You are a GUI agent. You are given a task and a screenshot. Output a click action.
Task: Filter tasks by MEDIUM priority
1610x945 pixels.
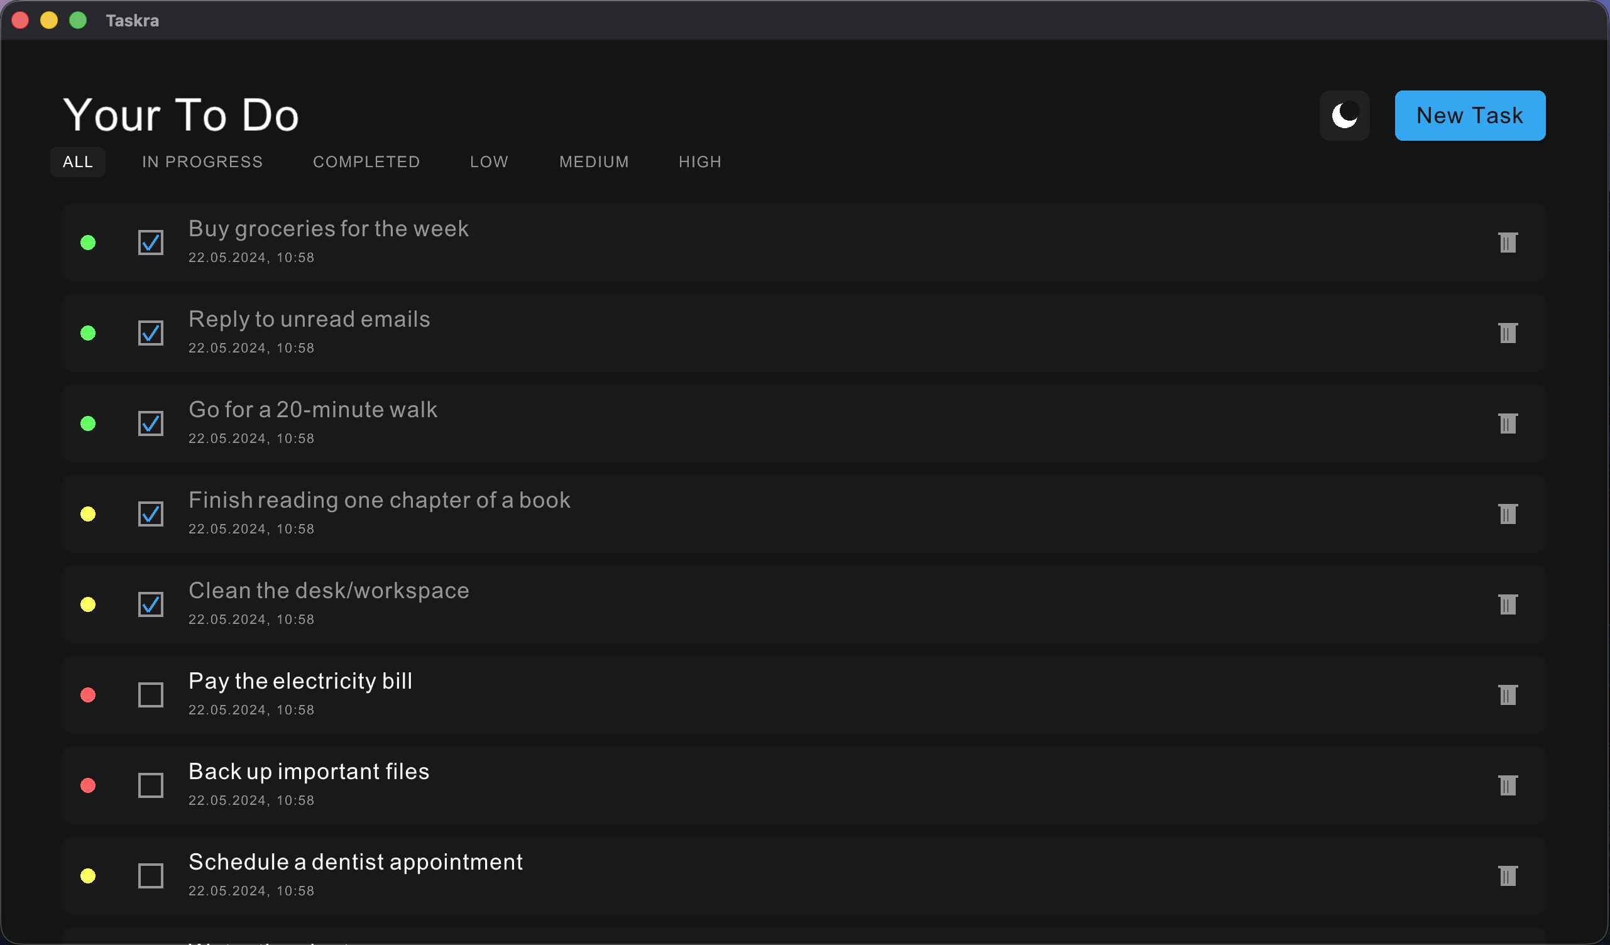click(x=594, y=161)
